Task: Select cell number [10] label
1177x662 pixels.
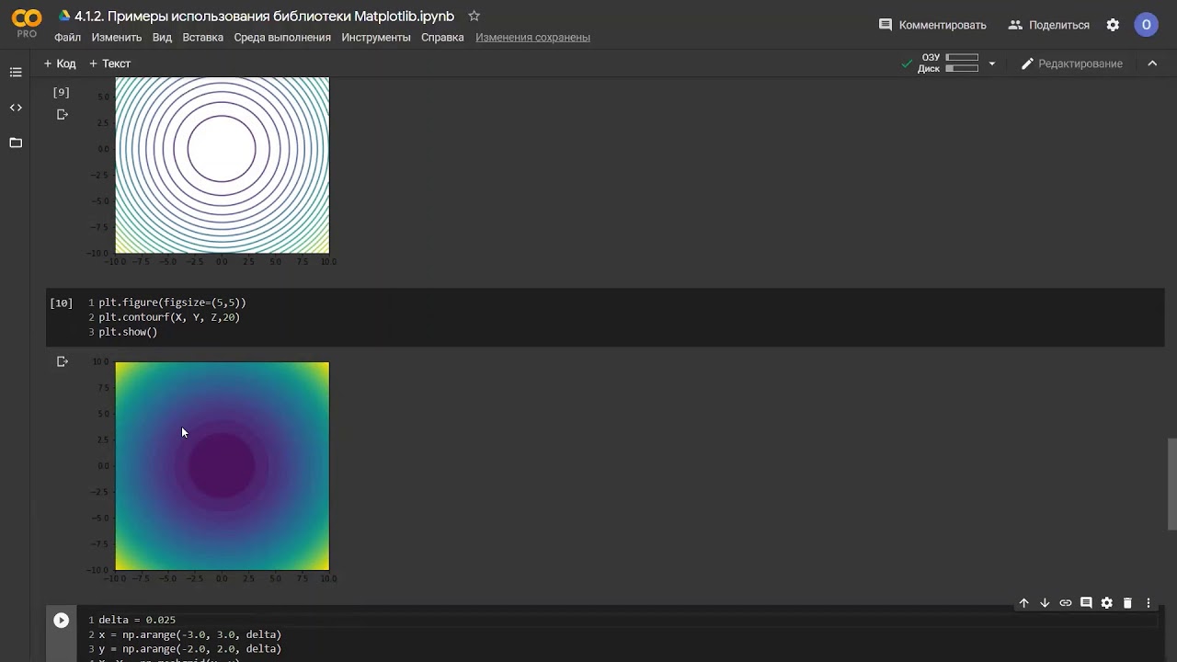Action: click(62, 302)
